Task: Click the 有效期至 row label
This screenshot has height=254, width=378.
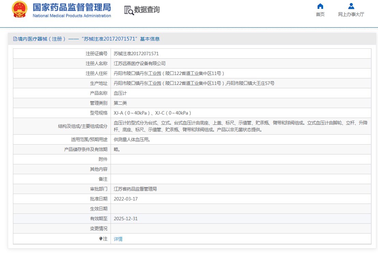Action: pyautogui.click(x=99, y=219)
